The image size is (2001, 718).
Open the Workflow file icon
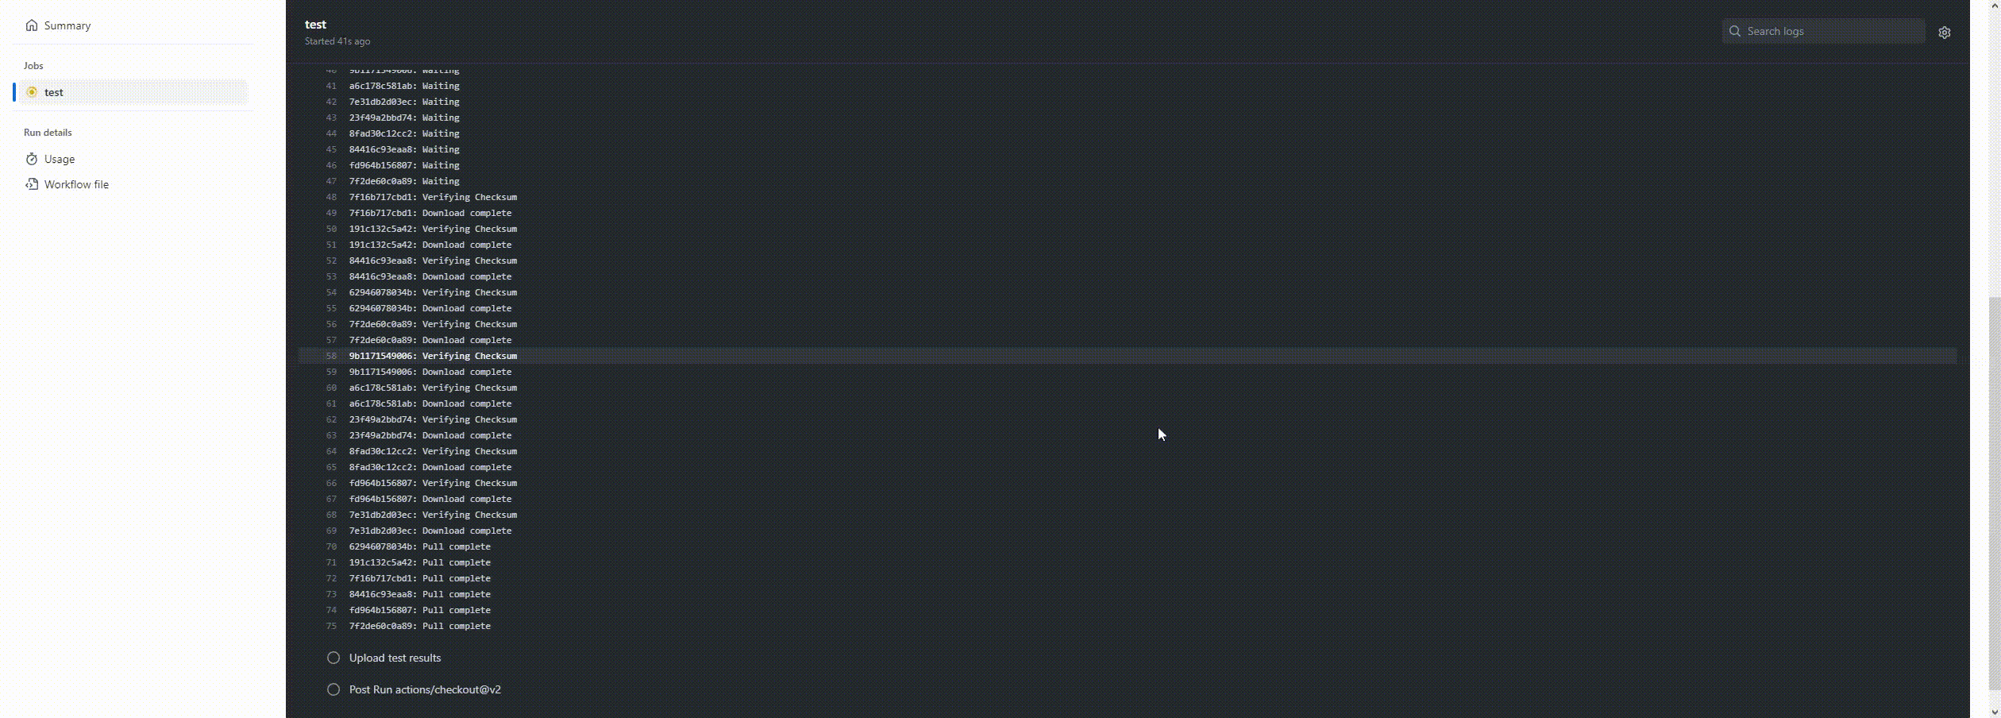32,184
